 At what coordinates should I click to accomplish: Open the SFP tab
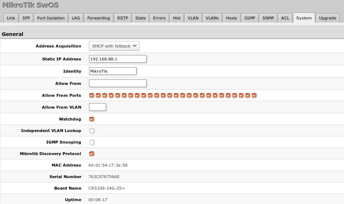(x=26, y=18)
